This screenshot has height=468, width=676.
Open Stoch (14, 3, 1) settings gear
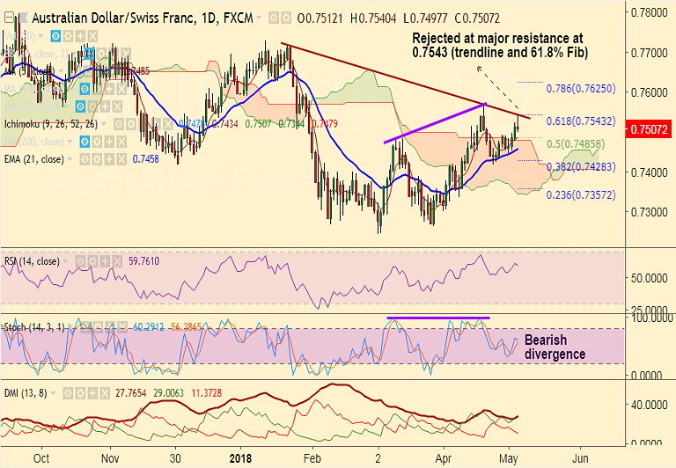[x=98, y=327]
